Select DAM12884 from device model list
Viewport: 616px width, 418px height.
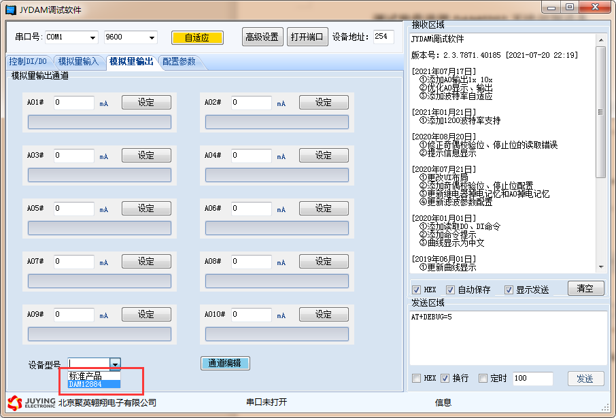pyautogui.click(x=94, y=385)
